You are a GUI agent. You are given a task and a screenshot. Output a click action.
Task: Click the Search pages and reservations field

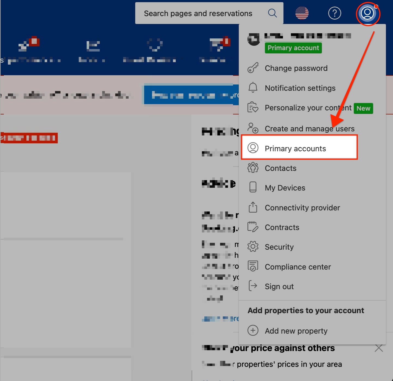coord(198,13)
